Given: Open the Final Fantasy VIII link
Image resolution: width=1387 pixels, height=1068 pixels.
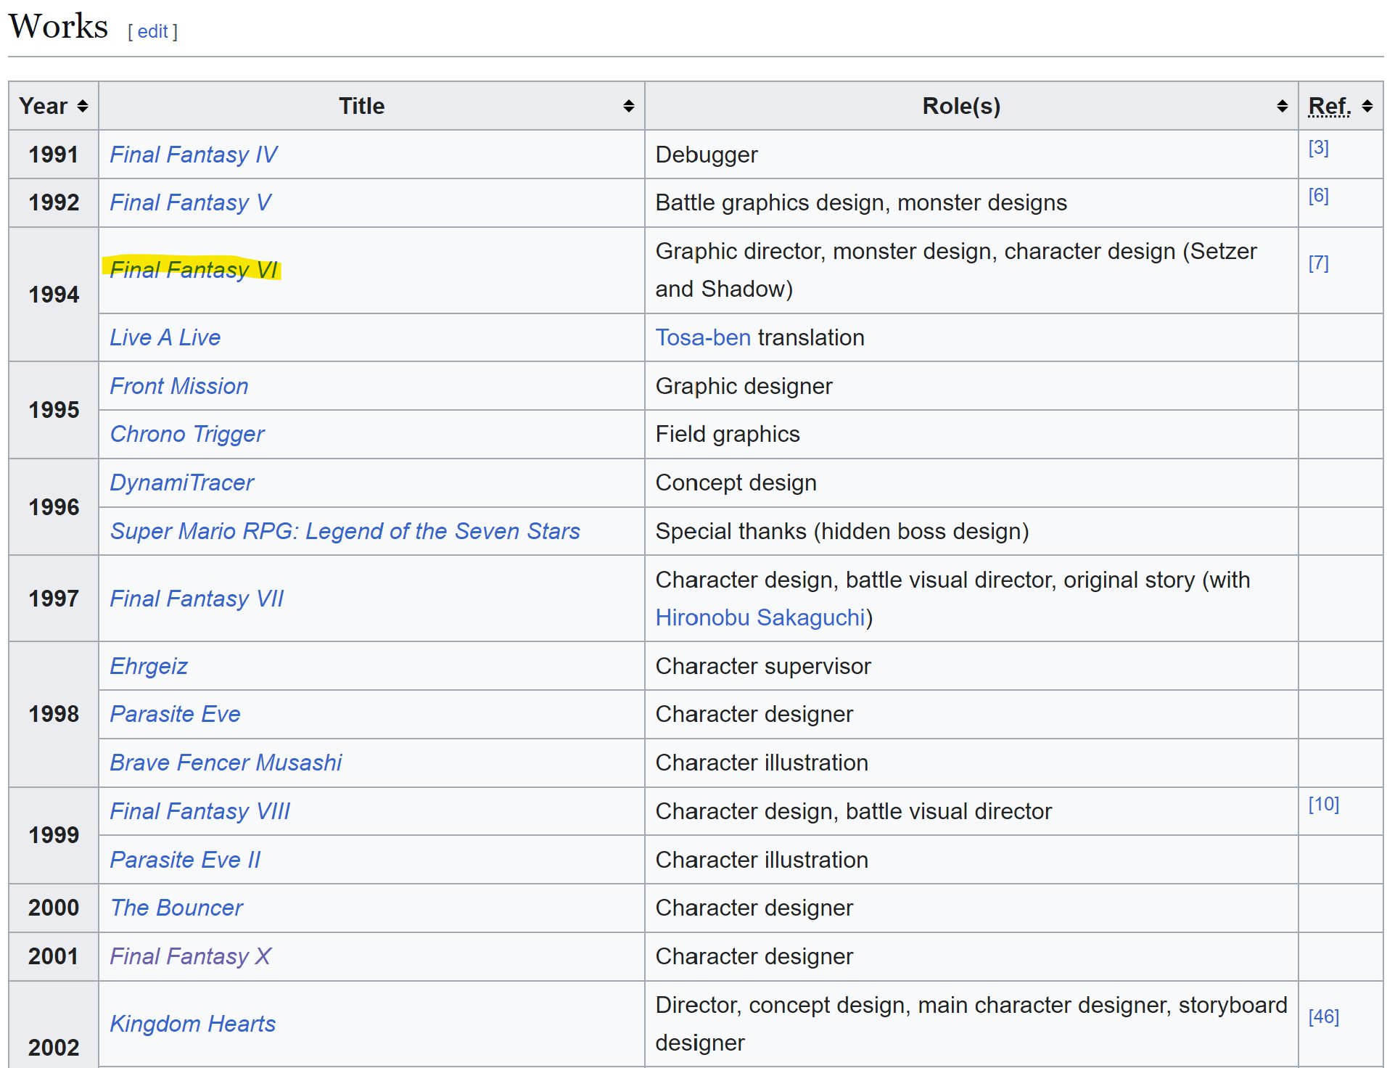Looking at the screenshot, I should 199,811.
